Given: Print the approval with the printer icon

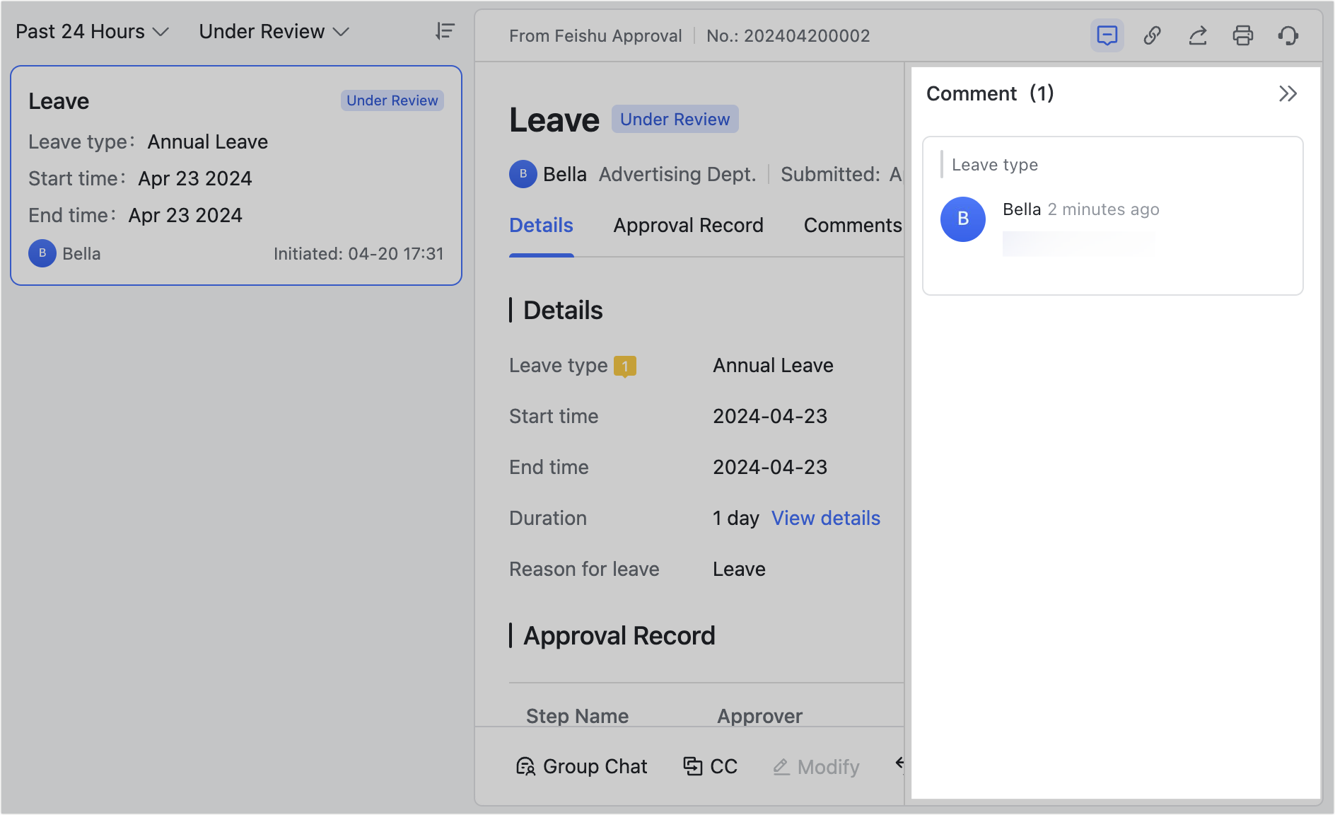Looking at the screenshot, I should click(x=1244, y=35).
